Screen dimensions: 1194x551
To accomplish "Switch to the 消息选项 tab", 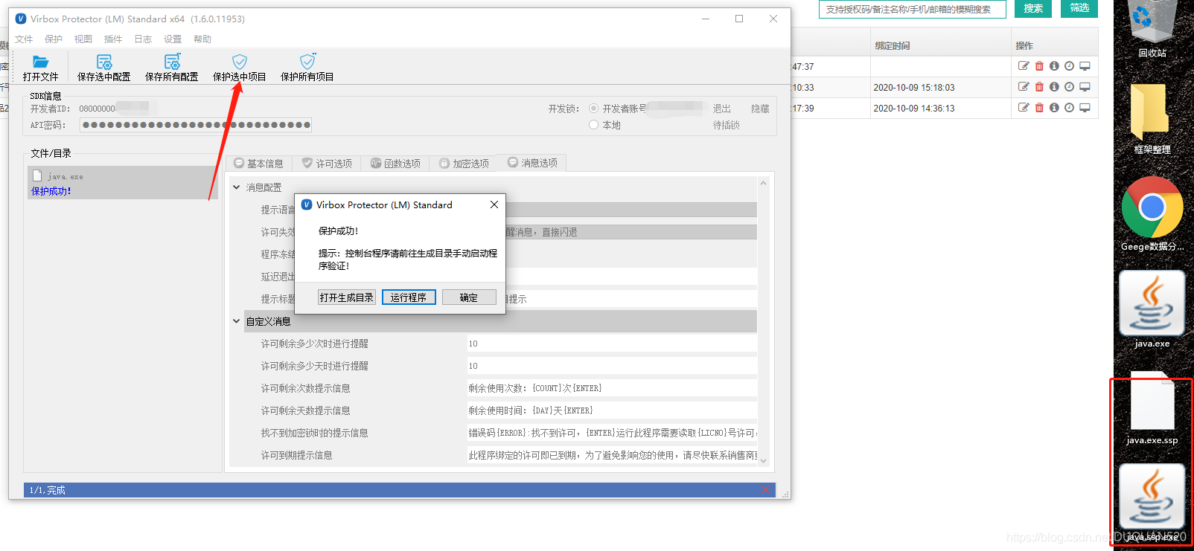I will click(532, 163).
